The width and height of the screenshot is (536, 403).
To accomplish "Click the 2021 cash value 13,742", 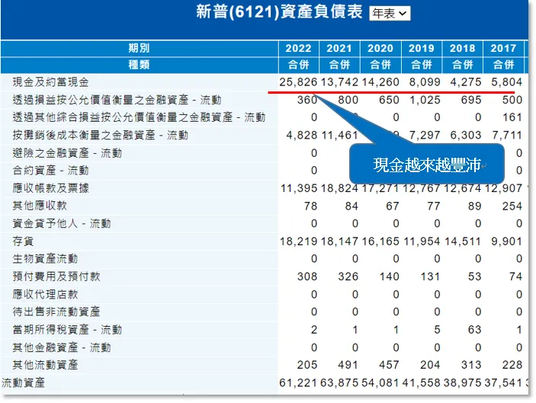I will 339,82.
